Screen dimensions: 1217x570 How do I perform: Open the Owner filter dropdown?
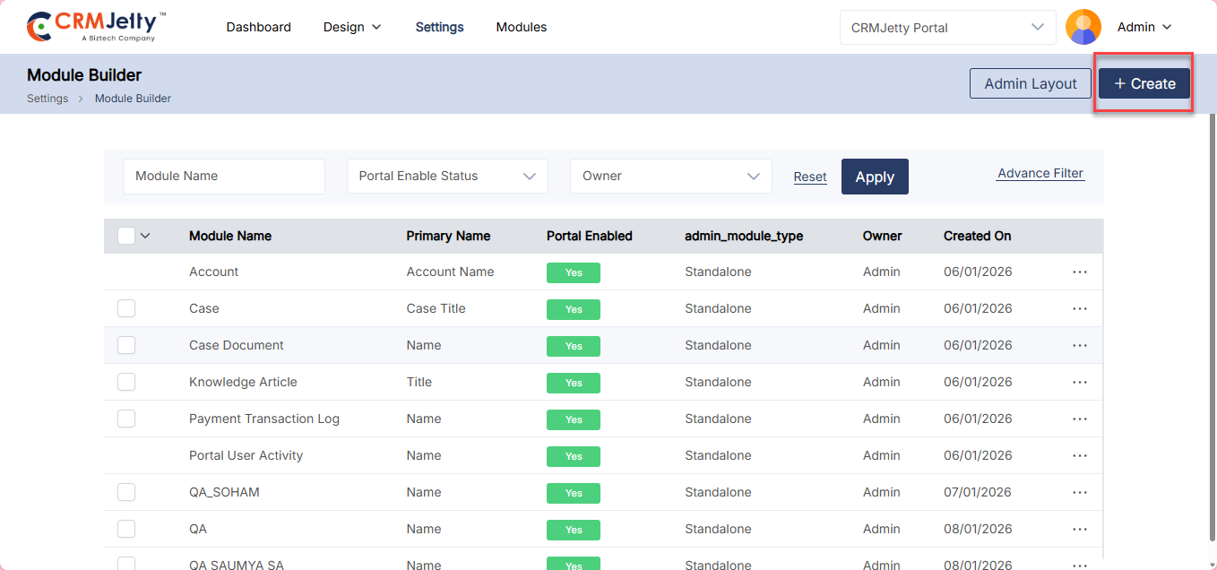point(670,177)
